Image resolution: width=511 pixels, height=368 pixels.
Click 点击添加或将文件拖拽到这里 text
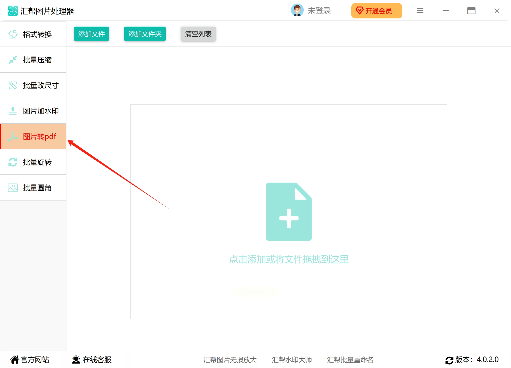point(289,259)
